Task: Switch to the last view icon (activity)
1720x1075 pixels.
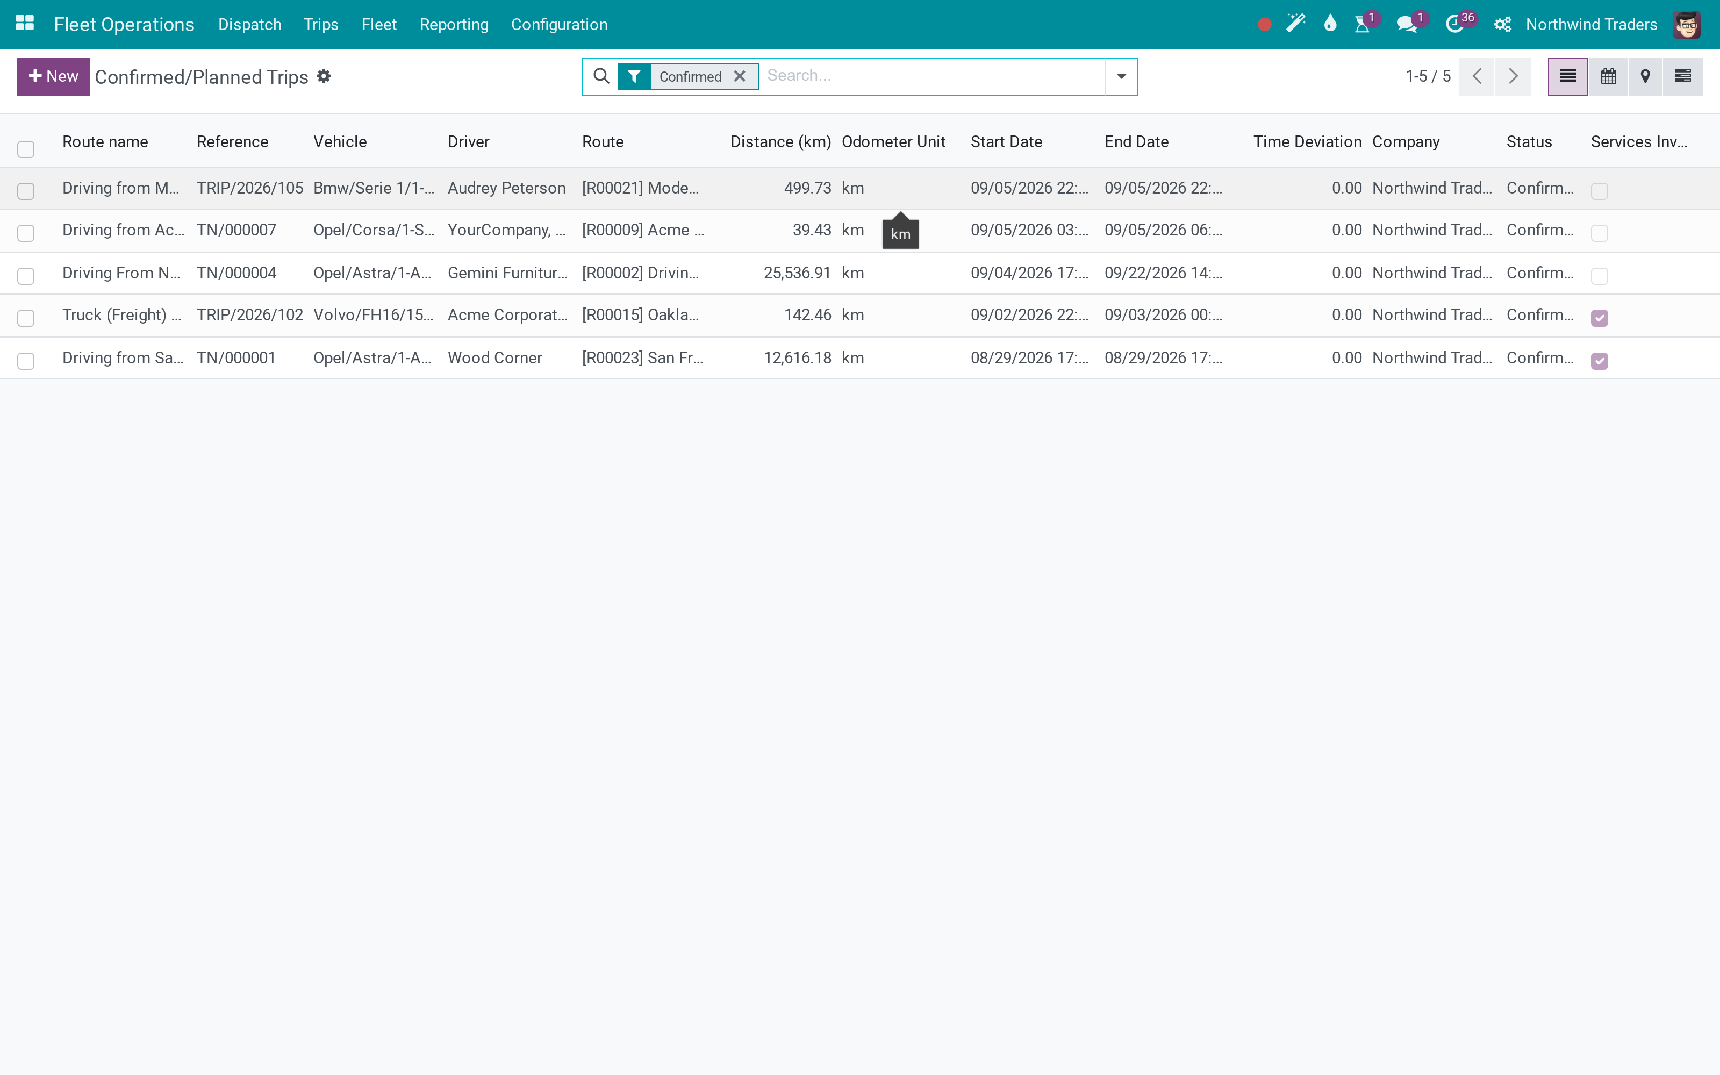Action: point(1682,76)
